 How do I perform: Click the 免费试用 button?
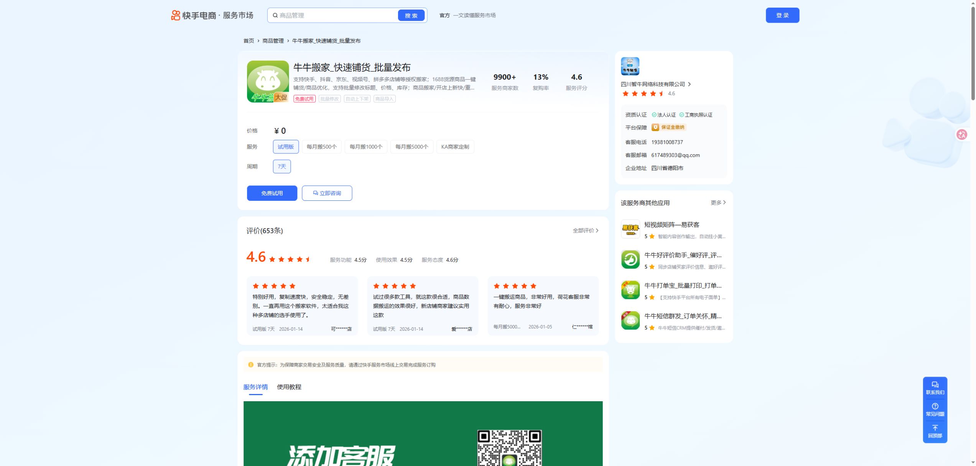[272, 193]
